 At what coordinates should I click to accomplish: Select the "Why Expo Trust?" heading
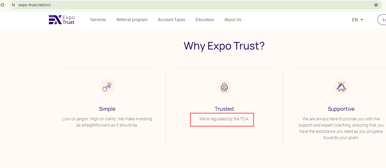(x=224, y=46)
